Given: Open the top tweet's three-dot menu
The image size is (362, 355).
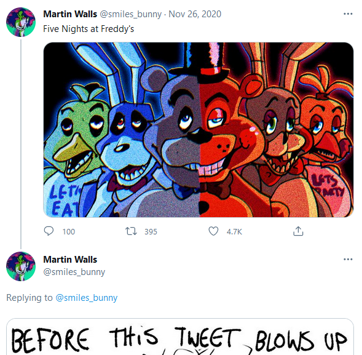Looking at the screenshot, I should click(x=348, y=14).
